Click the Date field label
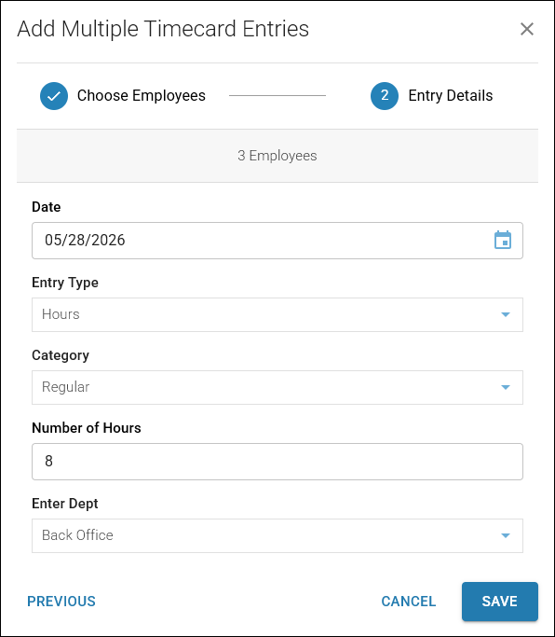Image resolution: width=555 pixels, height=637 pixels. 47,207
